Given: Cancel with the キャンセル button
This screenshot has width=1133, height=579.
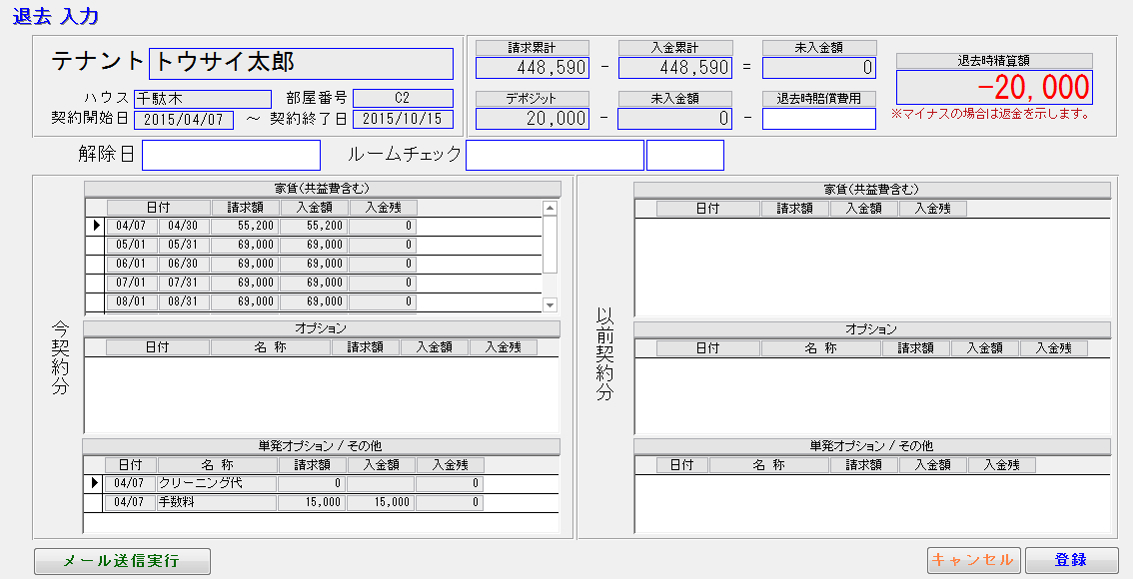Looking at the screenshot, I should coord(973,561).
